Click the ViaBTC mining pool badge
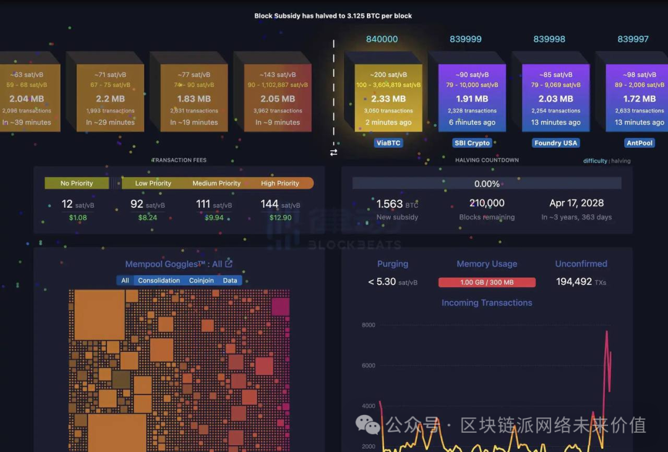Image resolution: width=668 pixels, height=452 pixels. click(x=388, y=143)
